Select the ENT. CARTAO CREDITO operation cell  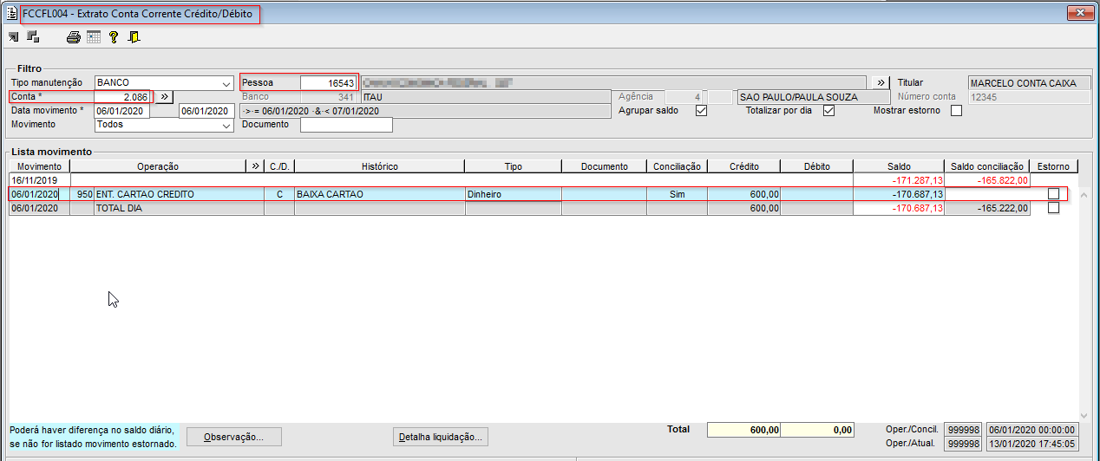pyautogui.click(x=170, y=194)
